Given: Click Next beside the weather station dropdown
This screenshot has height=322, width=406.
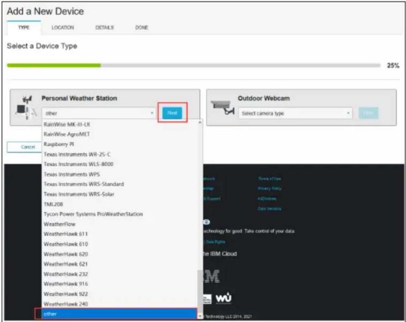Looking at the screenshot, I should pos(172,113).
